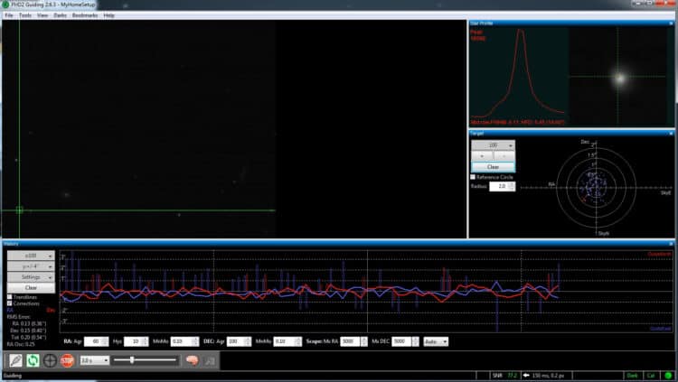
Task: Open the Darks menu
Action: pos(60,15)
